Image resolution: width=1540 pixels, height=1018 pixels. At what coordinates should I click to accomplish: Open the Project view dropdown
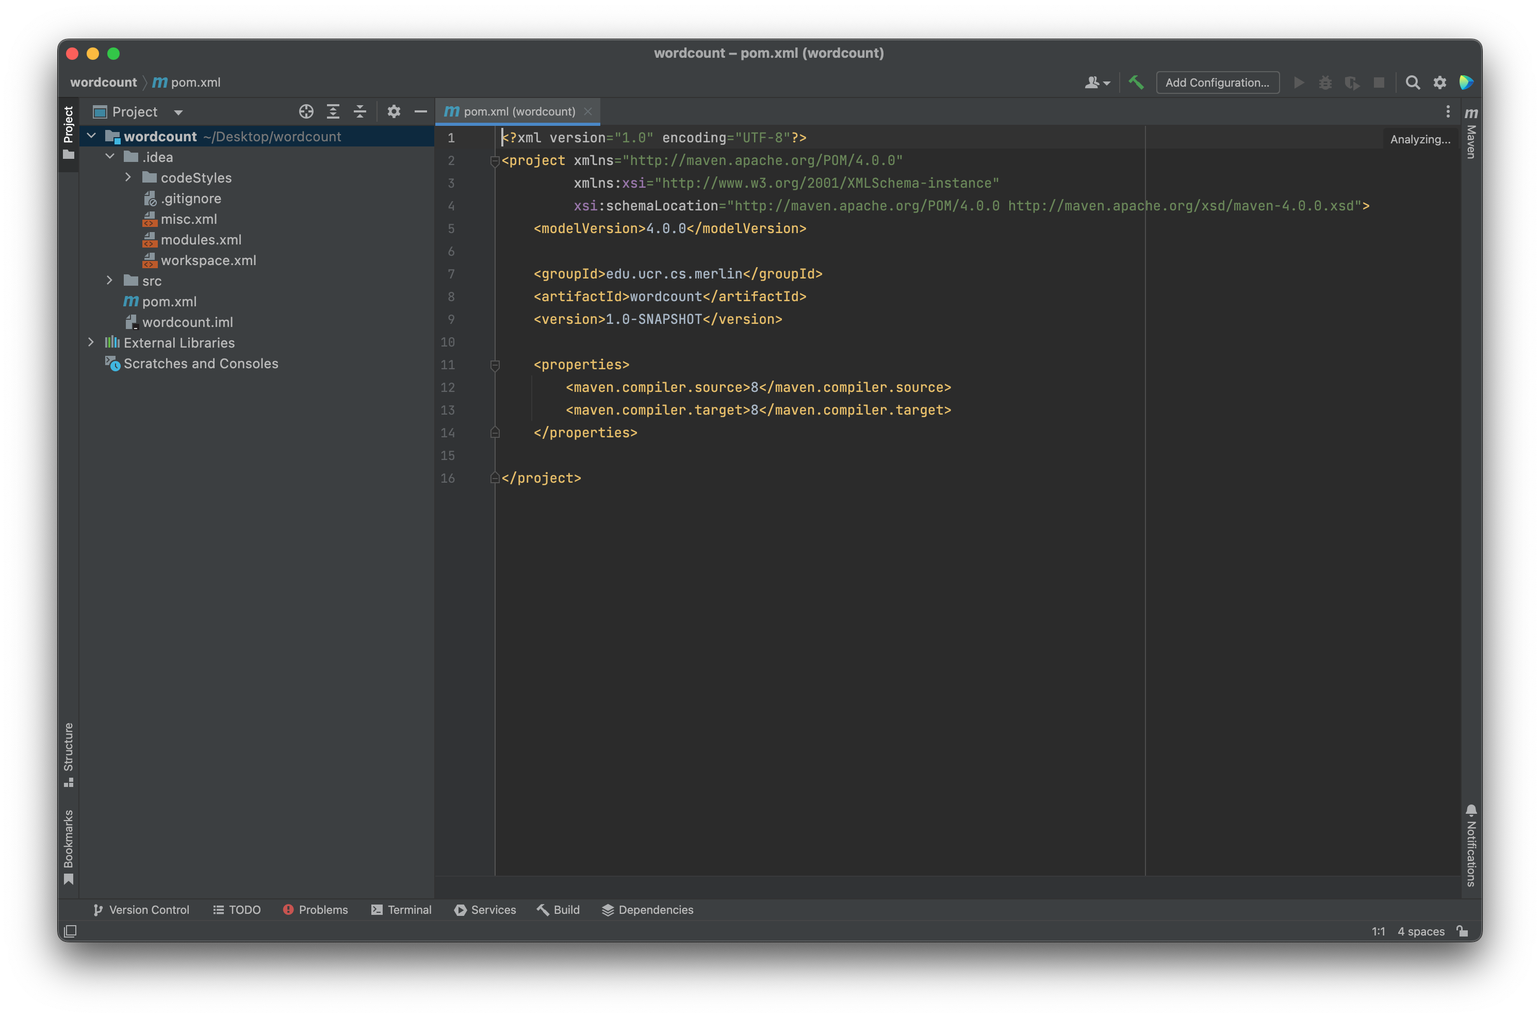pos(178,112)
